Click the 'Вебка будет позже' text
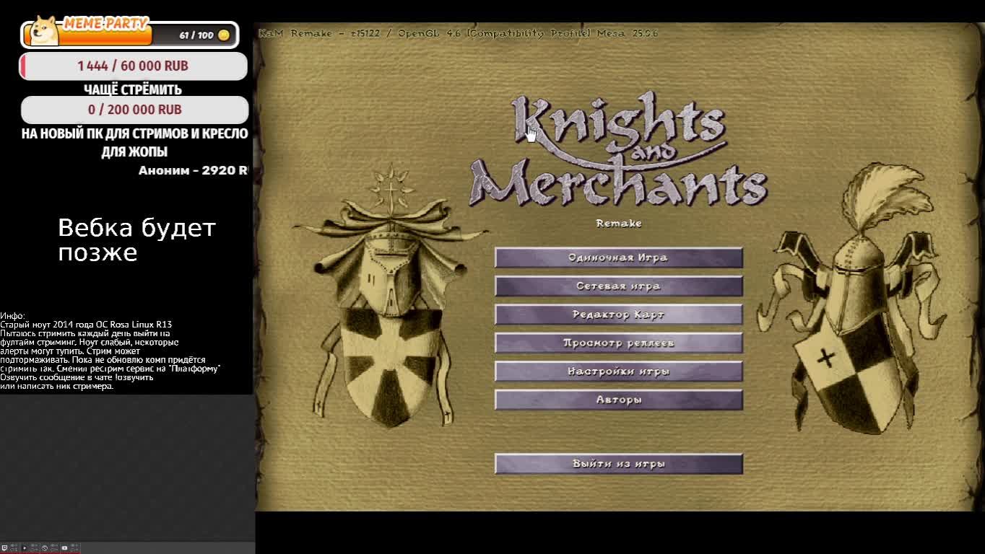Screen dimensions: 985x554 136,240
